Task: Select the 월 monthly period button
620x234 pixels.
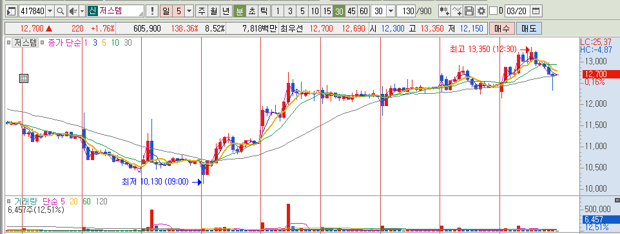Action: coord(213,11)
